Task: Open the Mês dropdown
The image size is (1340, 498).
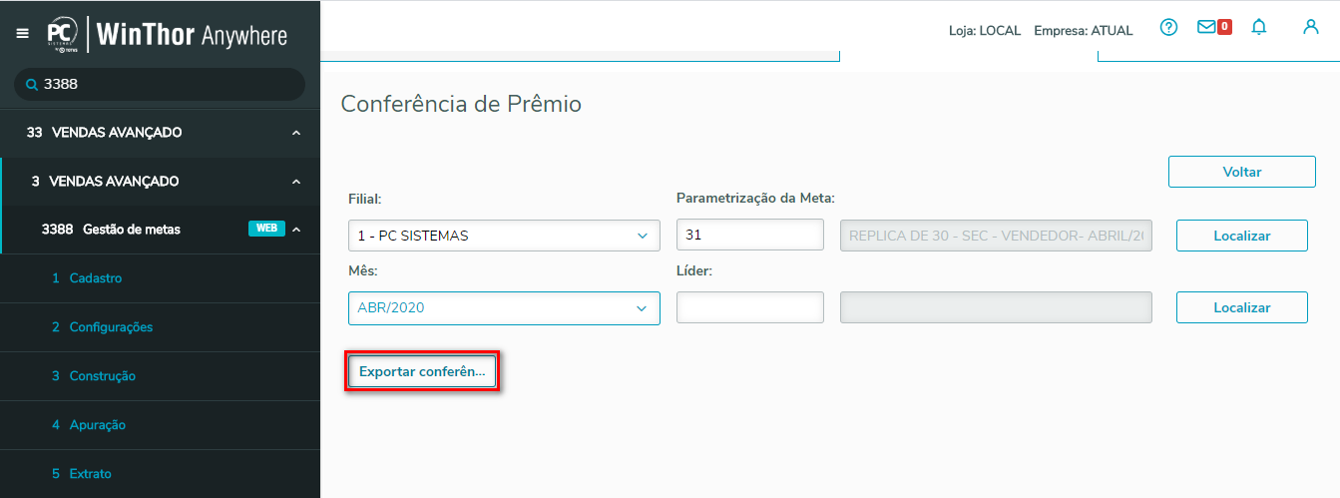Action: [504, 307]
